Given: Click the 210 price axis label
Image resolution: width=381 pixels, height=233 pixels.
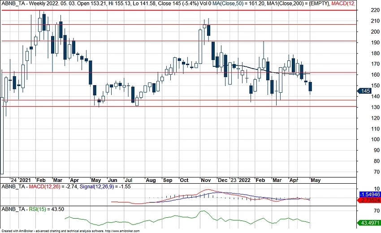Looking at the screenshot, I should pyautogui.click(x=376, y=21).
